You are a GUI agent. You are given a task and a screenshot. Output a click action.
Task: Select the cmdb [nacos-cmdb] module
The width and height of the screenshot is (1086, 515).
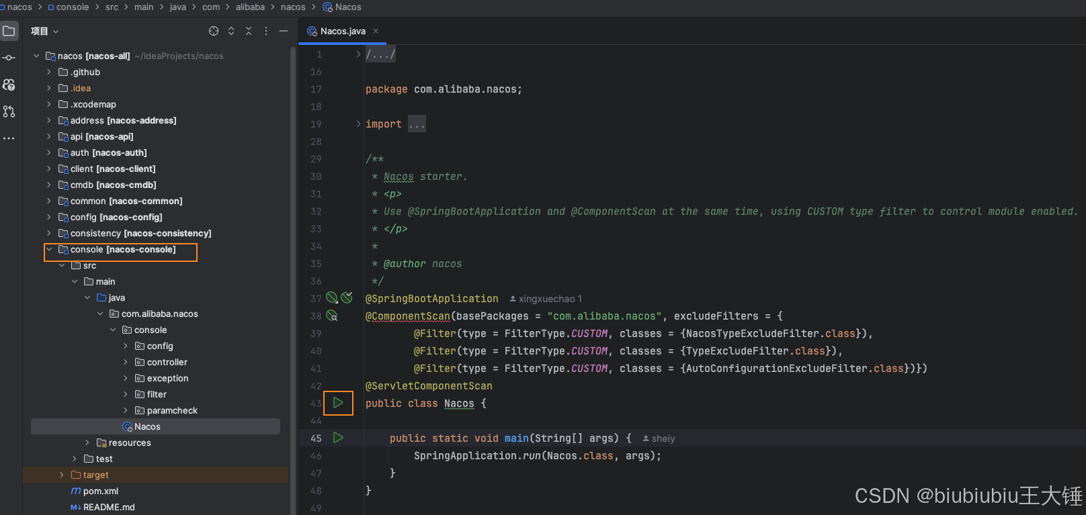pyautogui.click(x=108, y=185)
